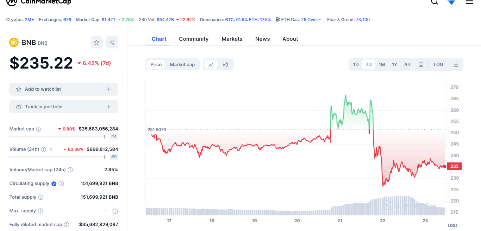
Task: Click info icon beside Fully diluted market cap
Action: pos(67,225)
